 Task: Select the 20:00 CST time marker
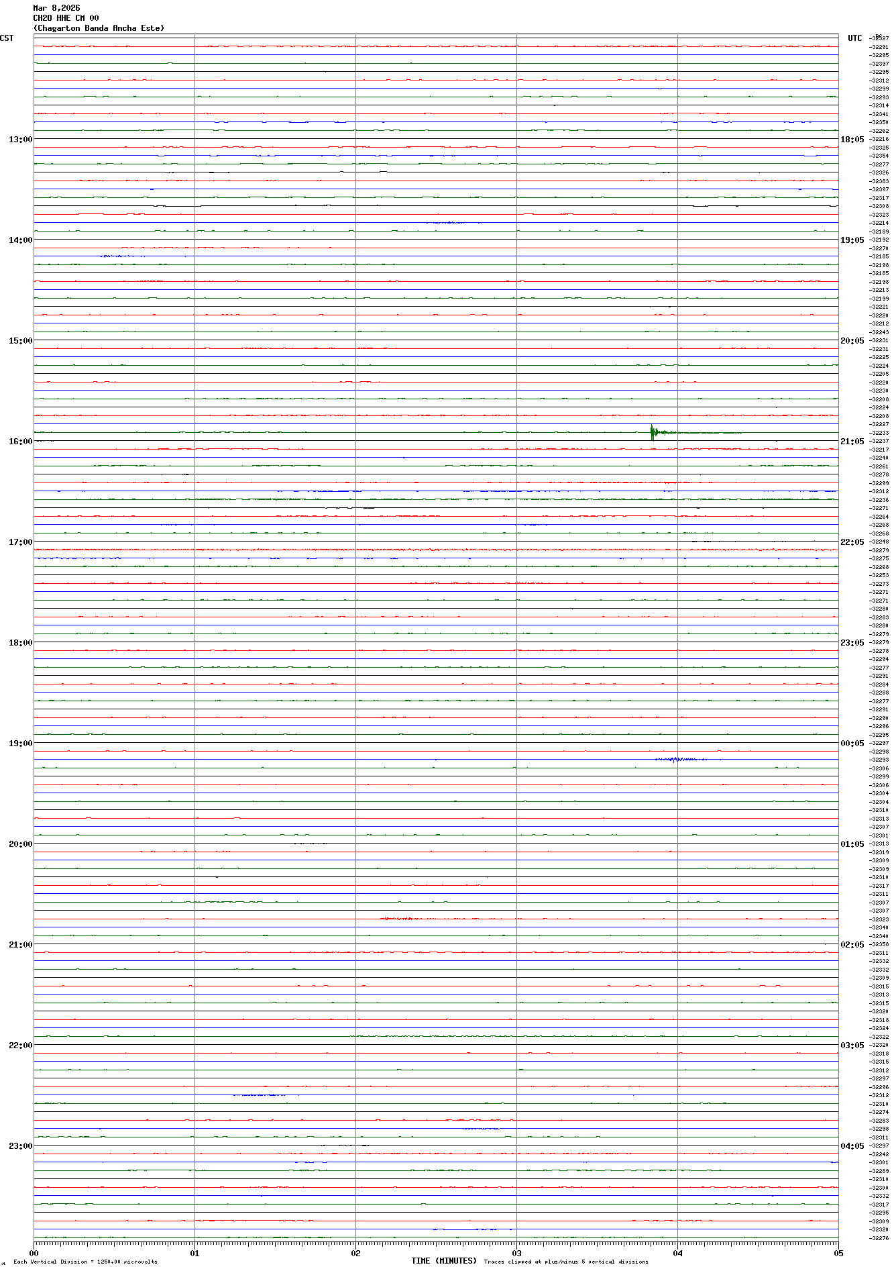(20, 844)
